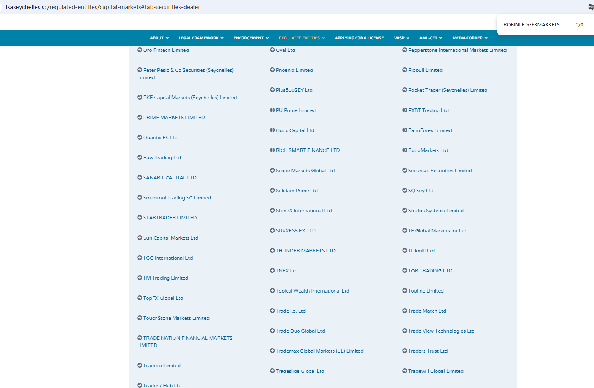Open Trade Match Ltd link
Image resolution: width=594 pixels, height=388 pixels.
coord(427,311)
